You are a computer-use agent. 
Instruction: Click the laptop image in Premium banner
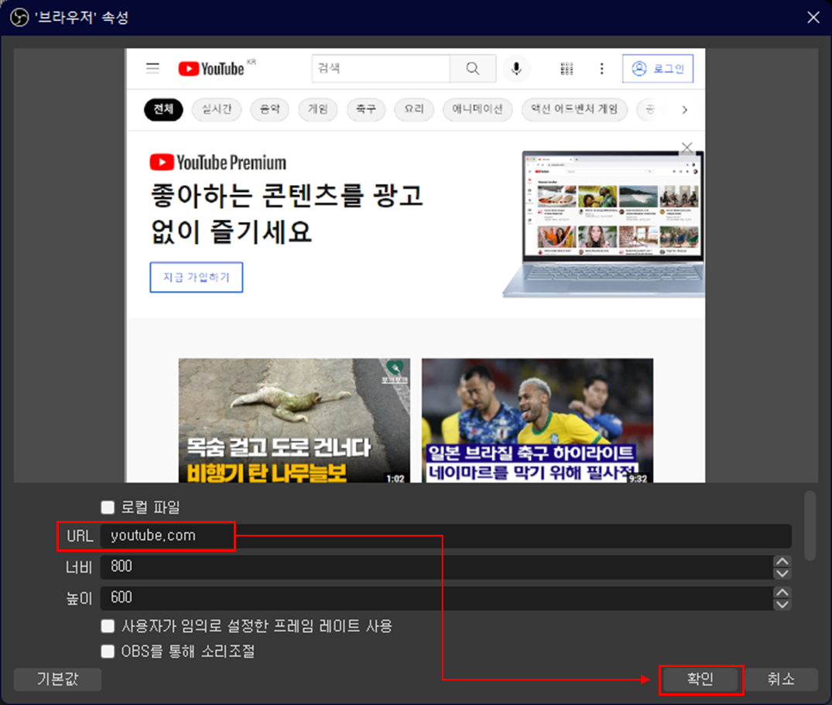click(605, 223)
